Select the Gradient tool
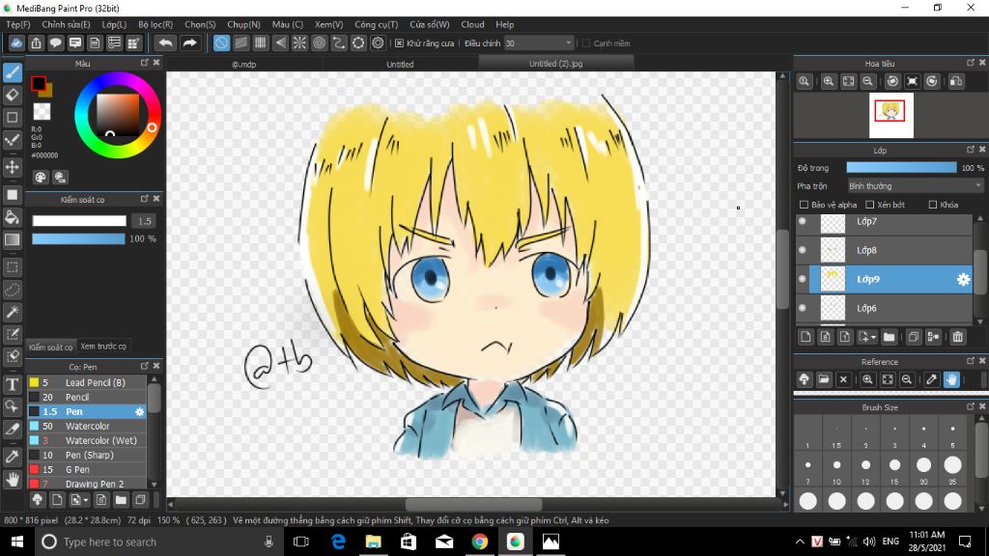 point(12,239)
